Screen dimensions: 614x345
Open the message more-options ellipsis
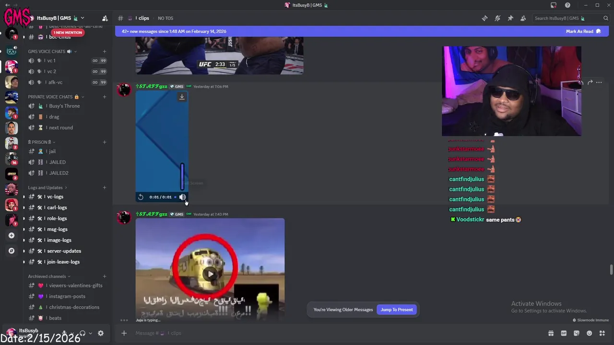[x=599, y=82]
